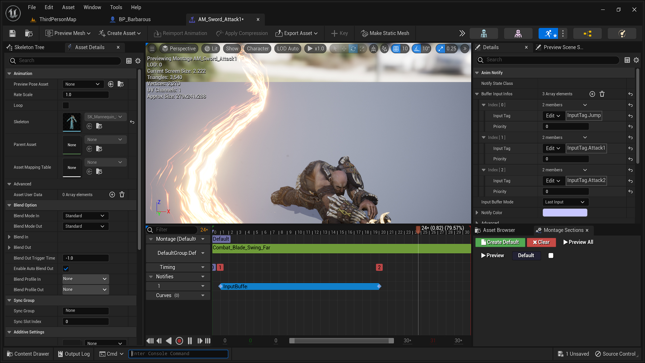Delete all Asset User Data elements
Screen dimensions: 645x363
[x=122, y=195]
